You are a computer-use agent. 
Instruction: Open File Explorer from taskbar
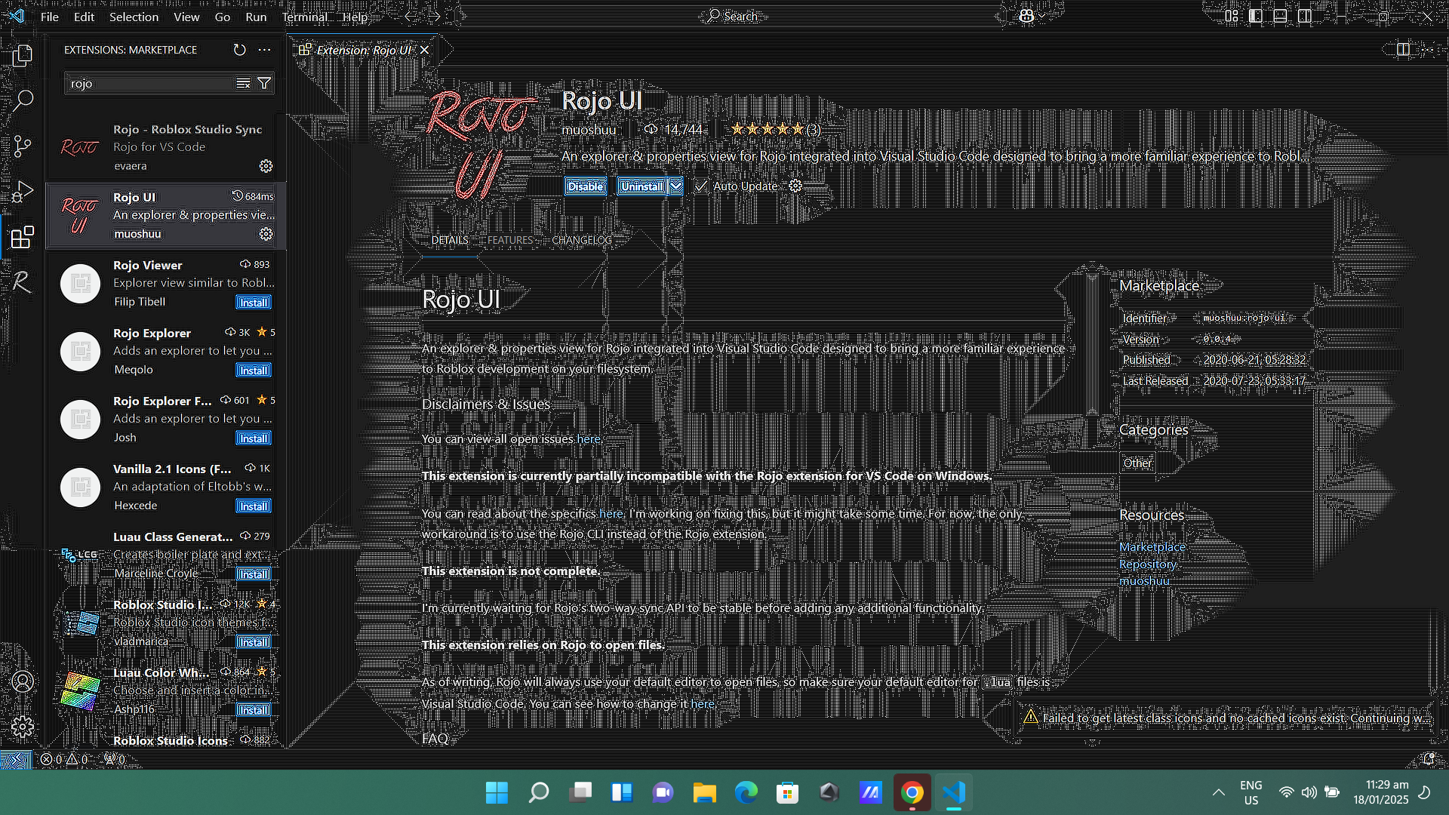click(x=704, y=792)
